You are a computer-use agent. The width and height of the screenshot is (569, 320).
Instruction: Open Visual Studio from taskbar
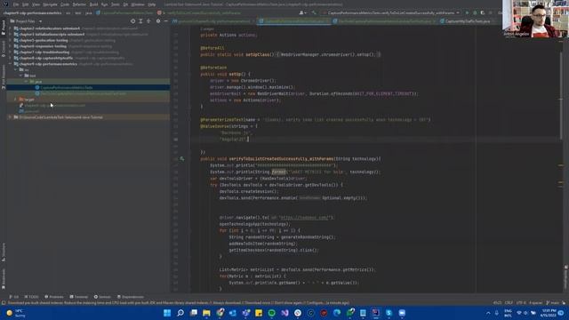(284, 313)
